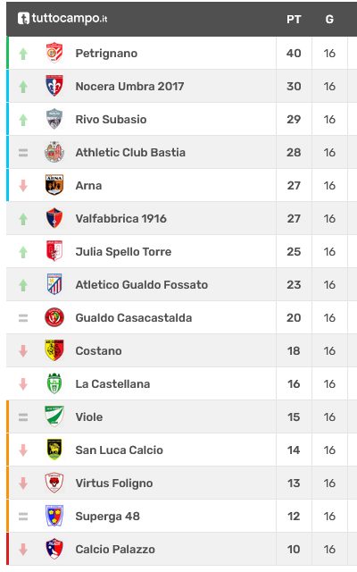This screenshot has width=357, height=572.
Task: Click the Valfabbrica 1916 shield logo
Action: (x=54, y=218)
